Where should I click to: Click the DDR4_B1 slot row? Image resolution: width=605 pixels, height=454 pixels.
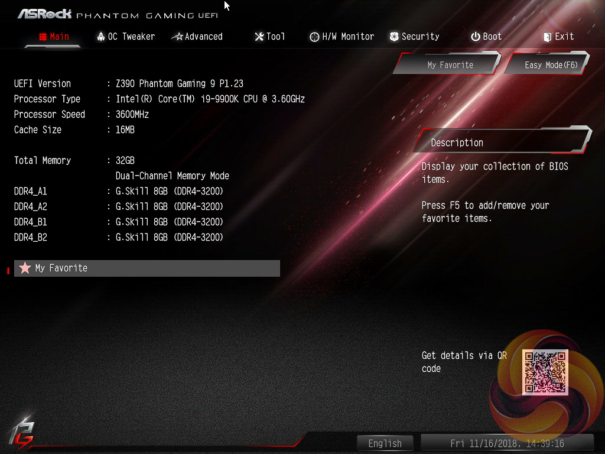tap(119, 222)
